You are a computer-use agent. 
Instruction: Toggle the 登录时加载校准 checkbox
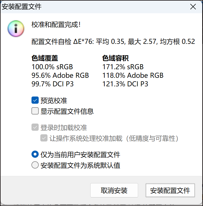[x=35, y=128]
